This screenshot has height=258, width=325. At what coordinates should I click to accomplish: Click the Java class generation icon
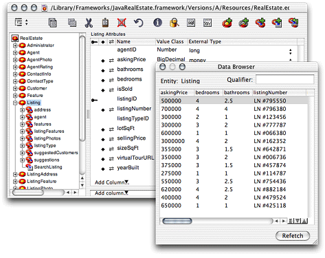click(x=208, y=23)
